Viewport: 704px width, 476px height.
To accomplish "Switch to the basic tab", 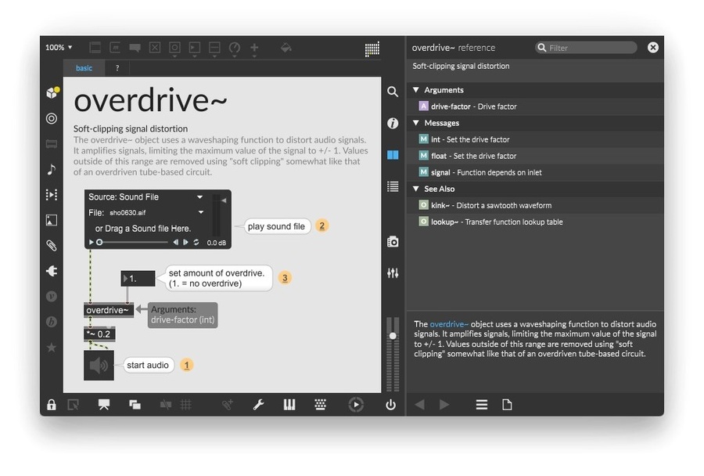I will click(84, 68).
